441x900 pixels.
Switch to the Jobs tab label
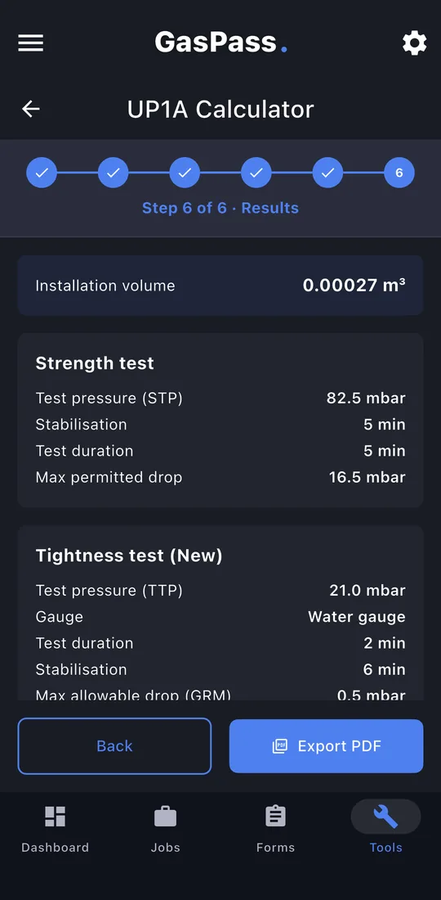click(x=166, y=848)
